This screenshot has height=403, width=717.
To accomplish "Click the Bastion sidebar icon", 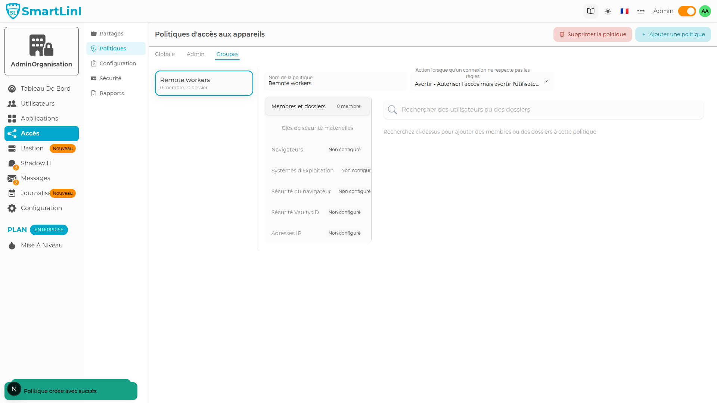I will (12, 148).
